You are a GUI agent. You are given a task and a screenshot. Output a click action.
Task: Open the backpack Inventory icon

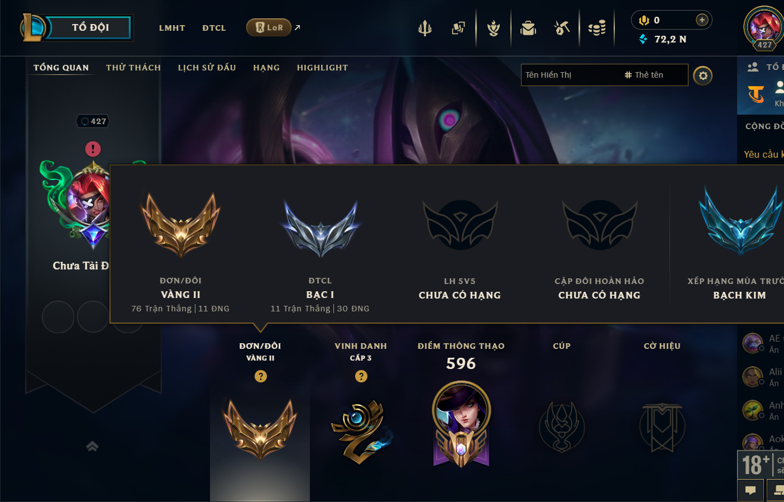(528, 27)
